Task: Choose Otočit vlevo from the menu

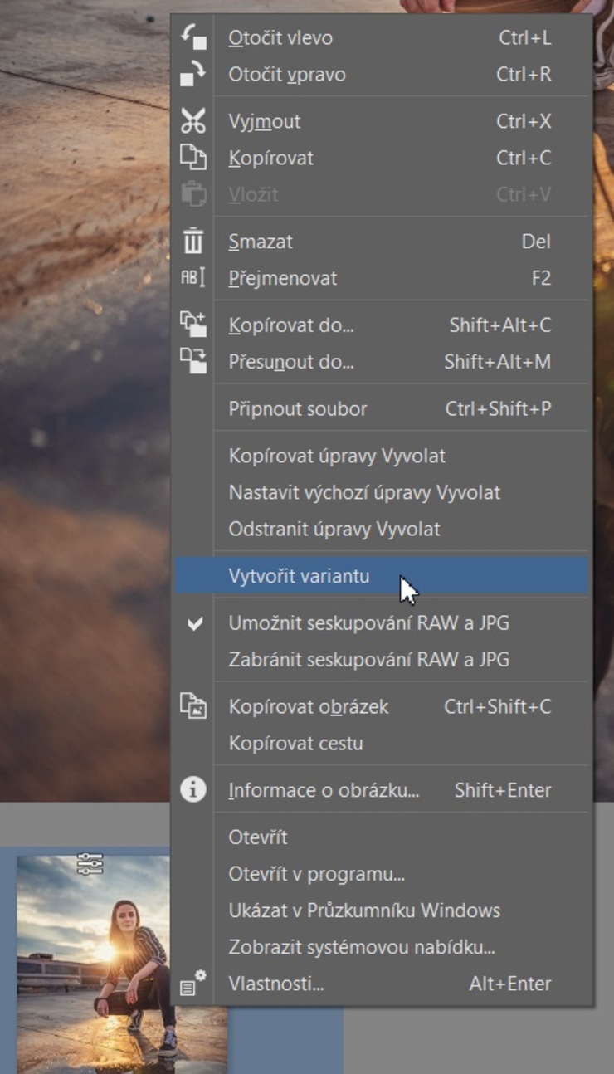Action: pos(382,37)
